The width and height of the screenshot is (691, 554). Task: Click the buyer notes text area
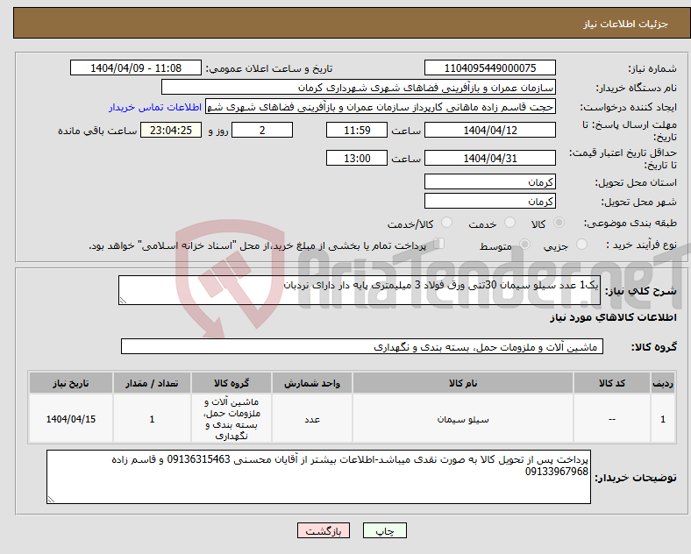pyautogui.click(x=318, y=477)
